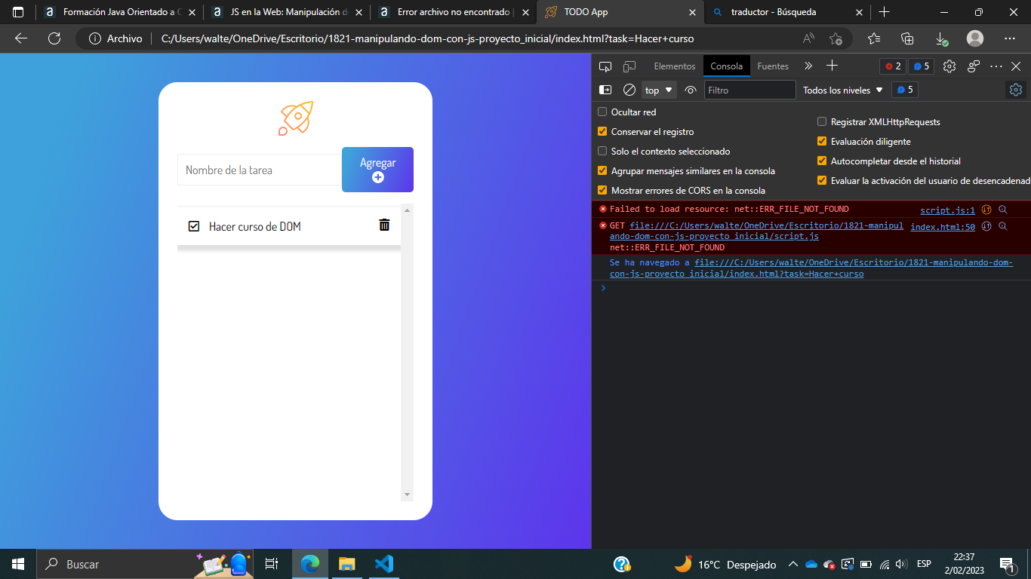Uncheck Agrupar mensajes similares en la consola
This screenshot has width=1031, height=579.
(x=602, y=170)
